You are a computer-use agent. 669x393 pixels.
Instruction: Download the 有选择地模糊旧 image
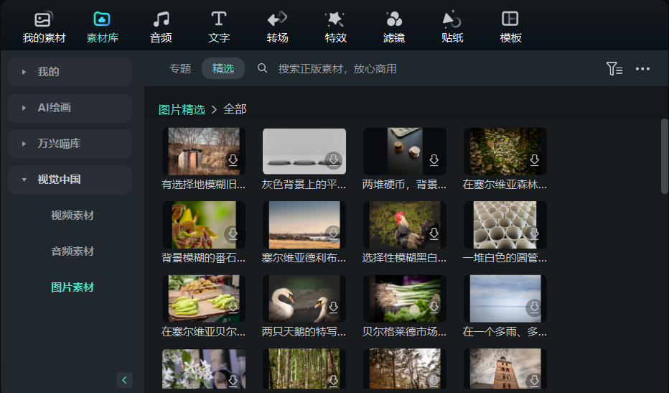[233, 159]
